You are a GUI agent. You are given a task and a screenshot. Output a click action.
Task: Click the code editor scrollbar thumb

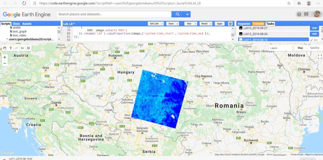click(233, 35)
